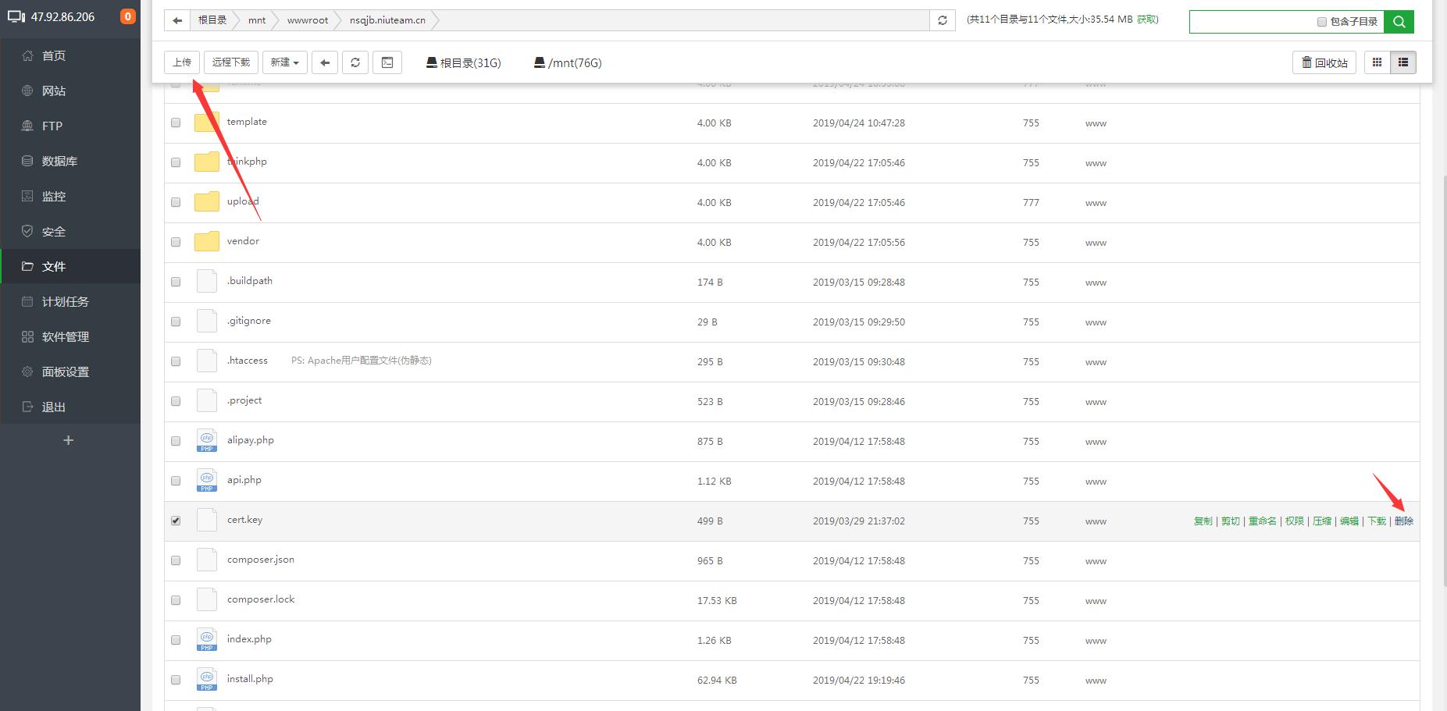The height and width of the screenshot is (711, 1447).
Task: Click the refresh icon in the toolbar
Action: coord(355,62)
